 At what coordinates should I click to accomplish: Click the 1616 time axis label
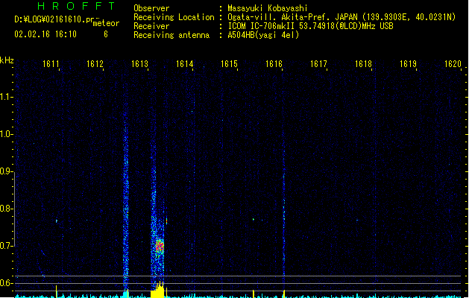tap(274, 64)
